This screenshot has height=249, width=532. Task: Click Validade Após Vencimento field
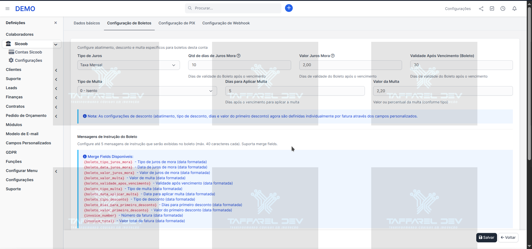click(x=461, y=65)
